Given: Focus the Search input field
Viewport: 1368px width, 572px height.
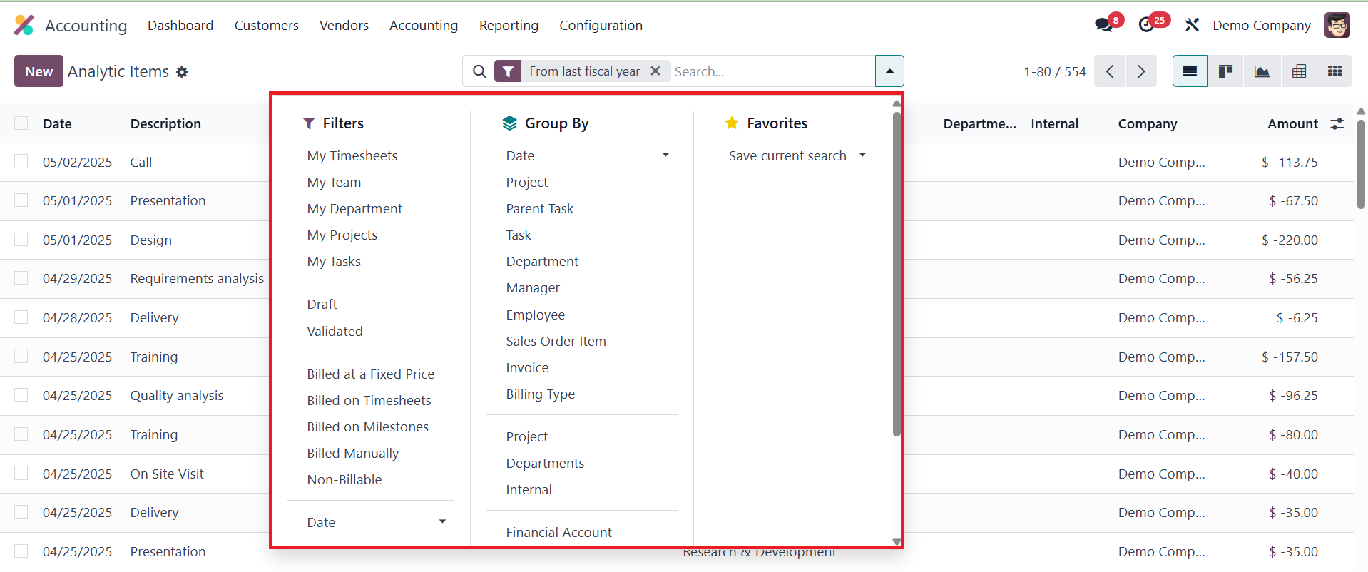Looking at the screenshot, I should point(770,71).
